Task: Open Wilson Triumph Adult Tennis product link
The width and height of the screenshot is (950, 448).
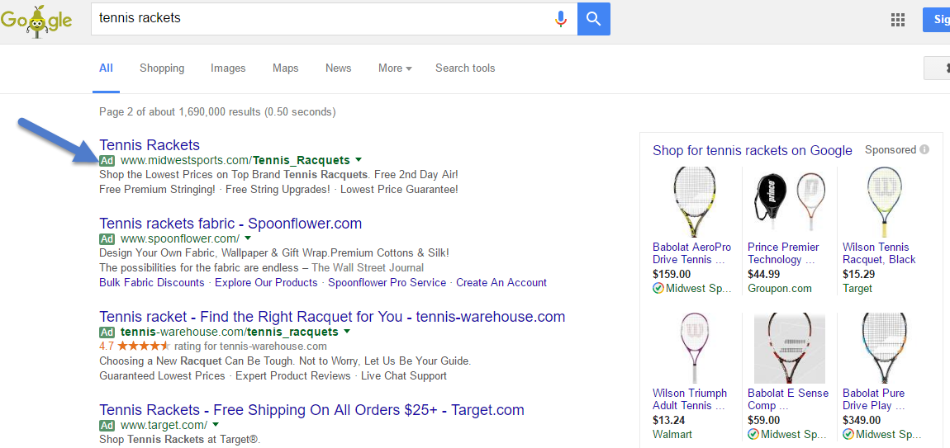Action: (690, 399)
